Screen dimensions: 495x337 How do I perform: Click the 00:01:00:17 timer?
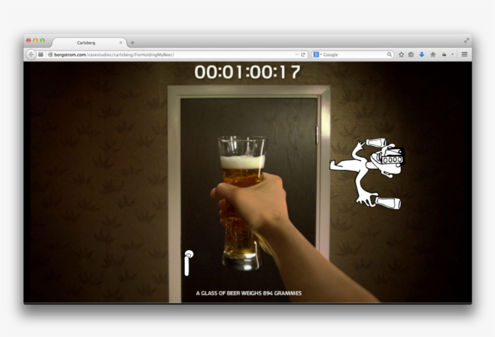(247, 72)
